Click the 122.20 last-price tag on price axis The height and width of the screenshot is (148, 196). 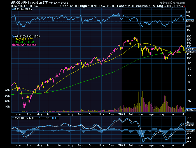pos(191,49)
